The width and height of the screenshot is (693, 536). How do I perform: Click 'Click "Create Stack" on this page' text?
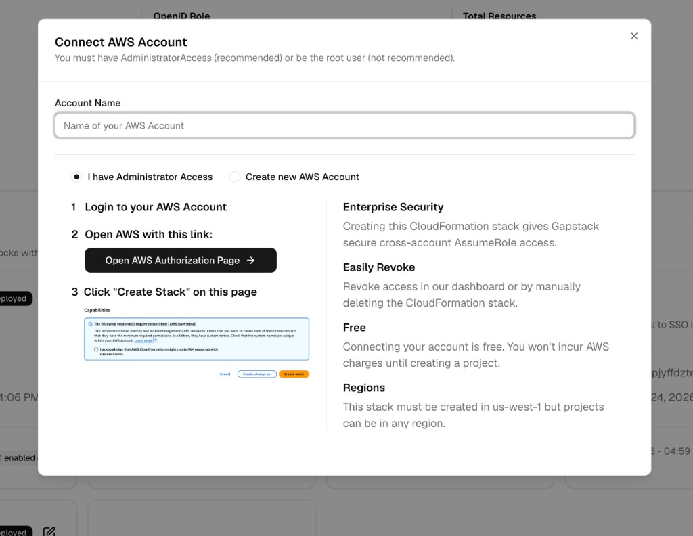(x=170, y=292)
